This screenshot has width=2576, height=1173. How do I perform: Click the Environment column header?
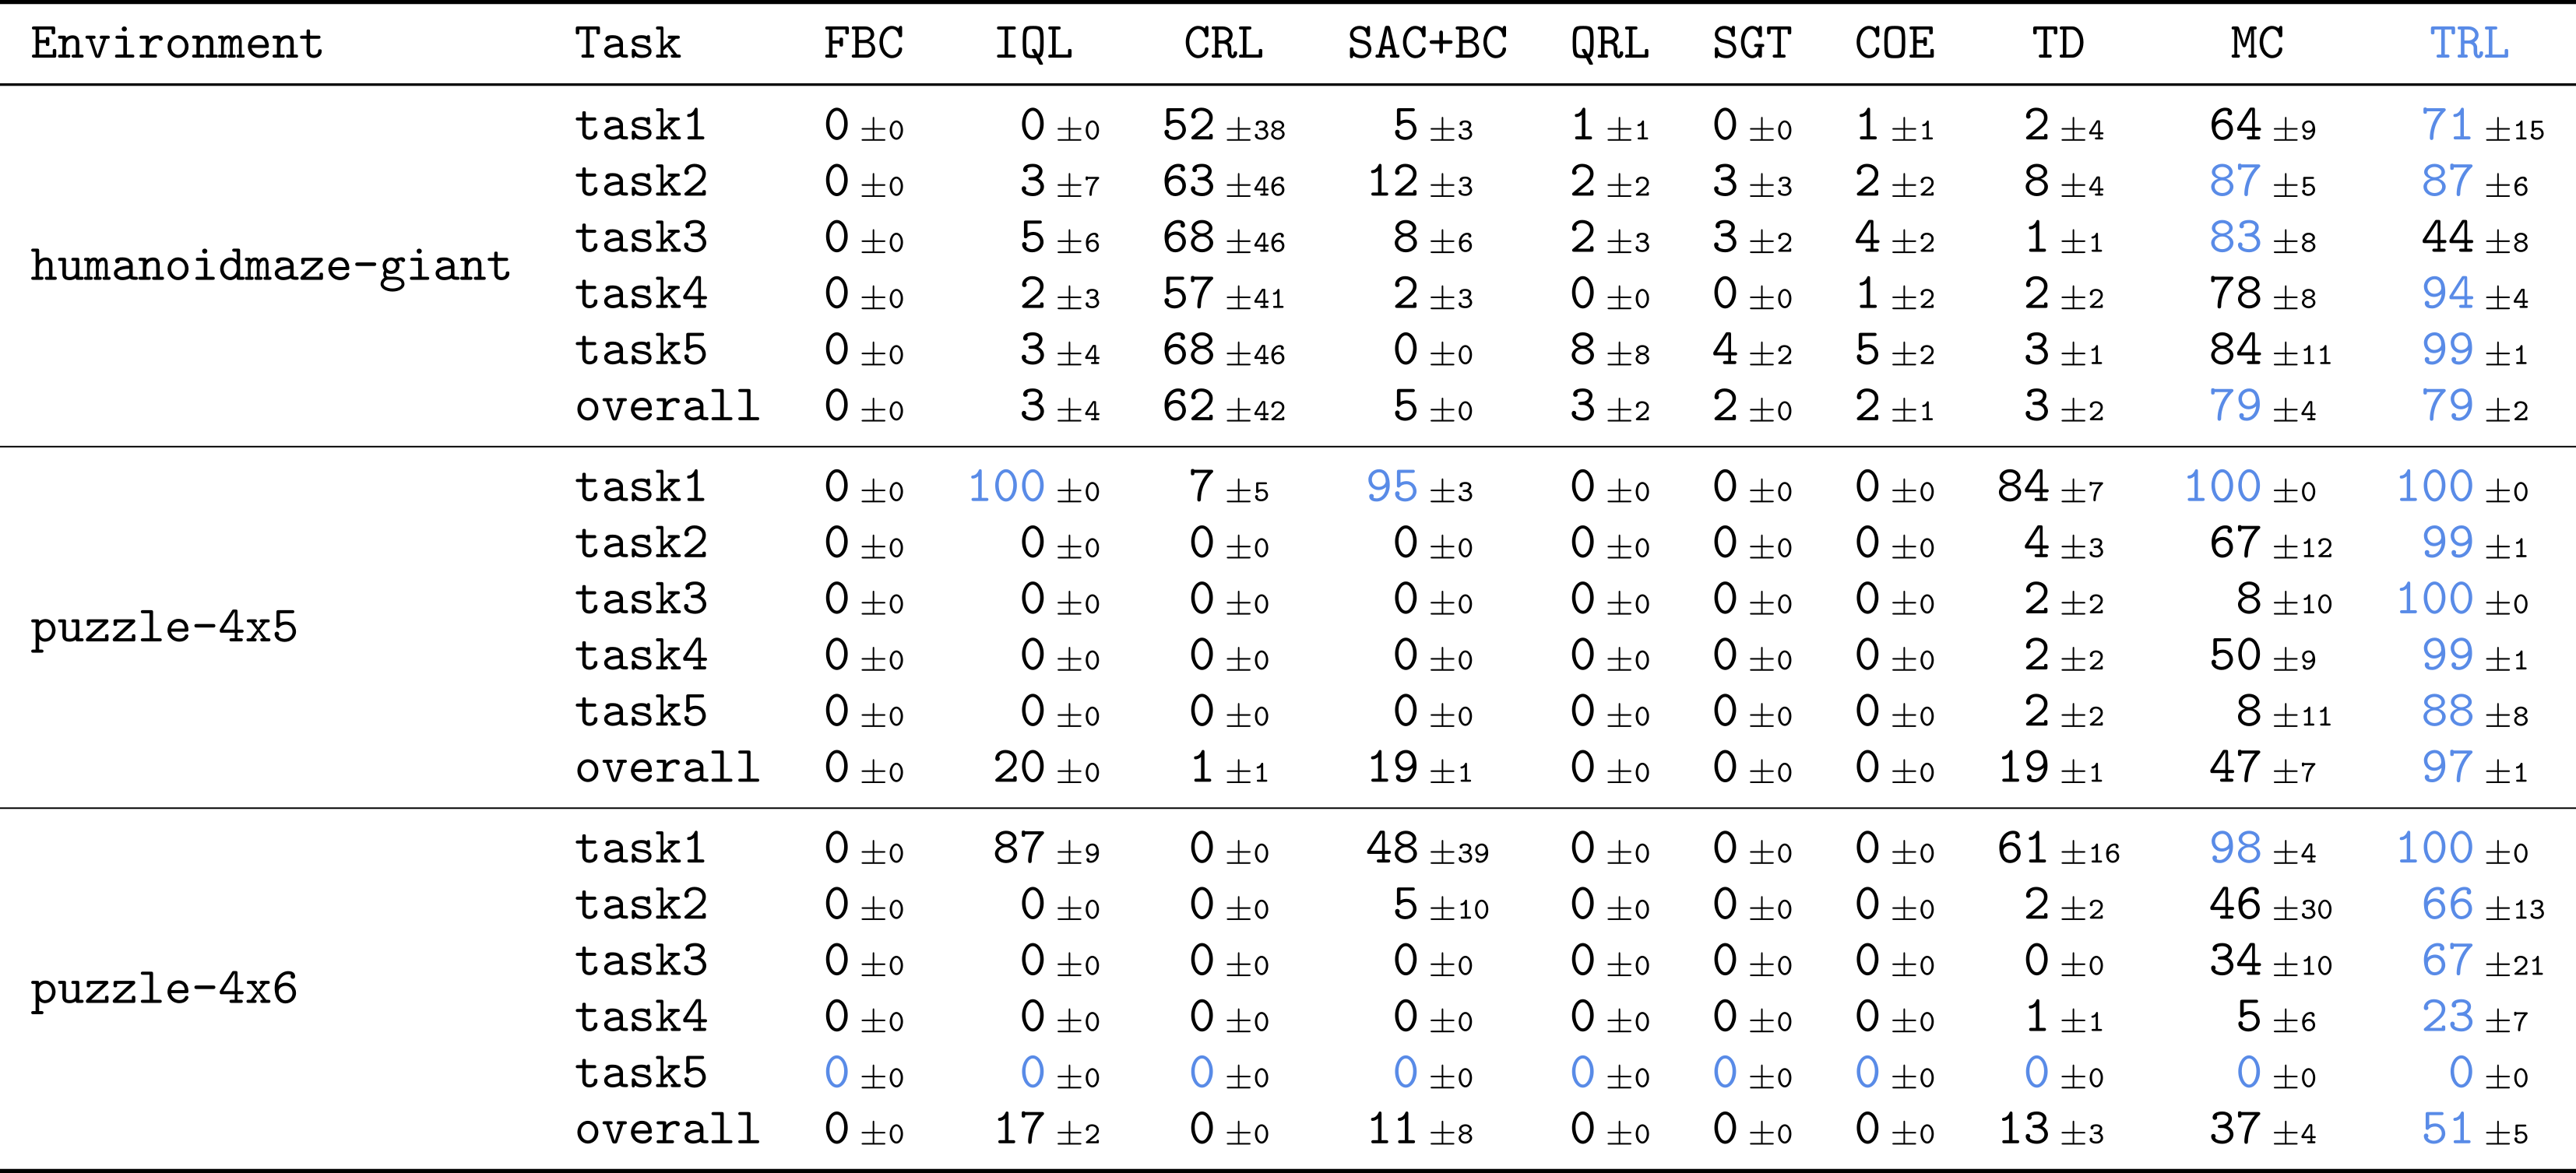[x=177, y=44]
